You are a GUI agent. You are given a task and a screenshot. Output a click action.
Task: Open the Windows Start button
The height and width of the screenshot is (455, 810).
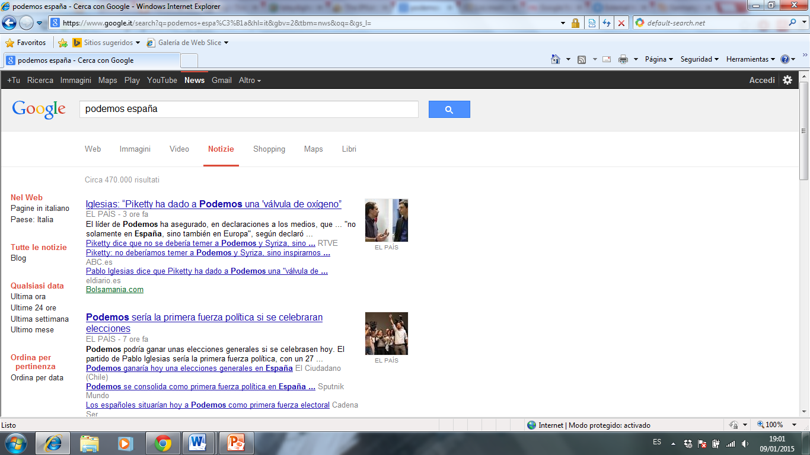pos(15,443)
